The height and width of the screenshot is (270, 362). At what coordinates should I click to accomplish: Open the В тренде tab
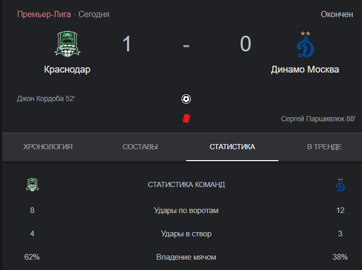tap(324, 147)
